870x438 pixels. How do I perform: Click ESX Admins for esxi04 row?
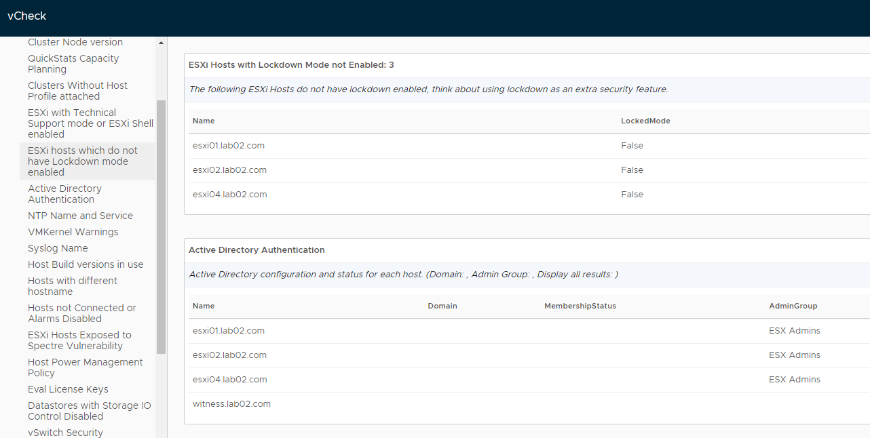[x=795, y=380]
